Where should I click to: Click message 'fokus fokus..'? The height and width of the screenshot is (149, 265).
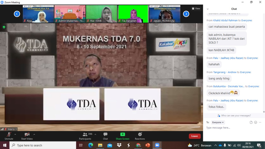point(216,107)
